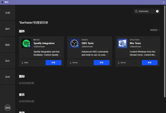The image size is (166, 113).
Task: Open the OBS Tools plugin icon
Action: (74, 44)
